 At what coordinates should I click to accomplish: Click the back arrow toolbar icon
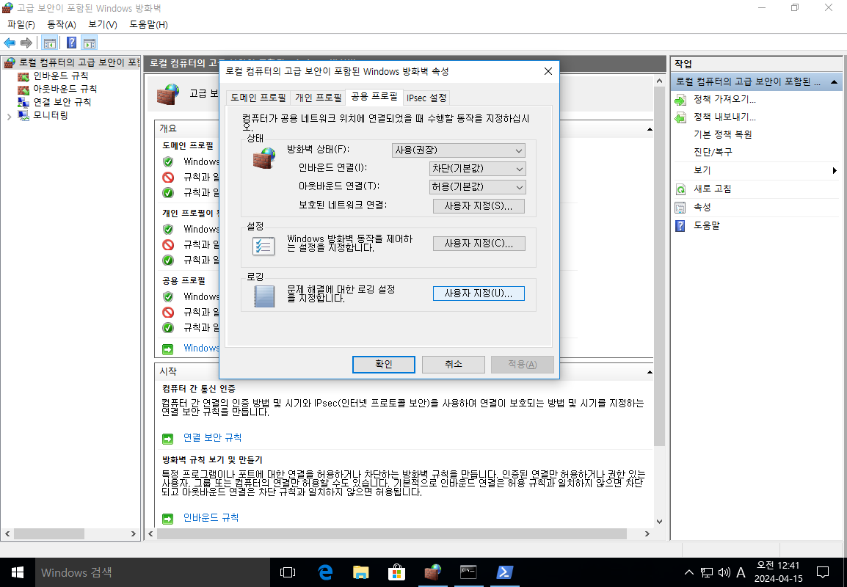(x=10, y=43)
